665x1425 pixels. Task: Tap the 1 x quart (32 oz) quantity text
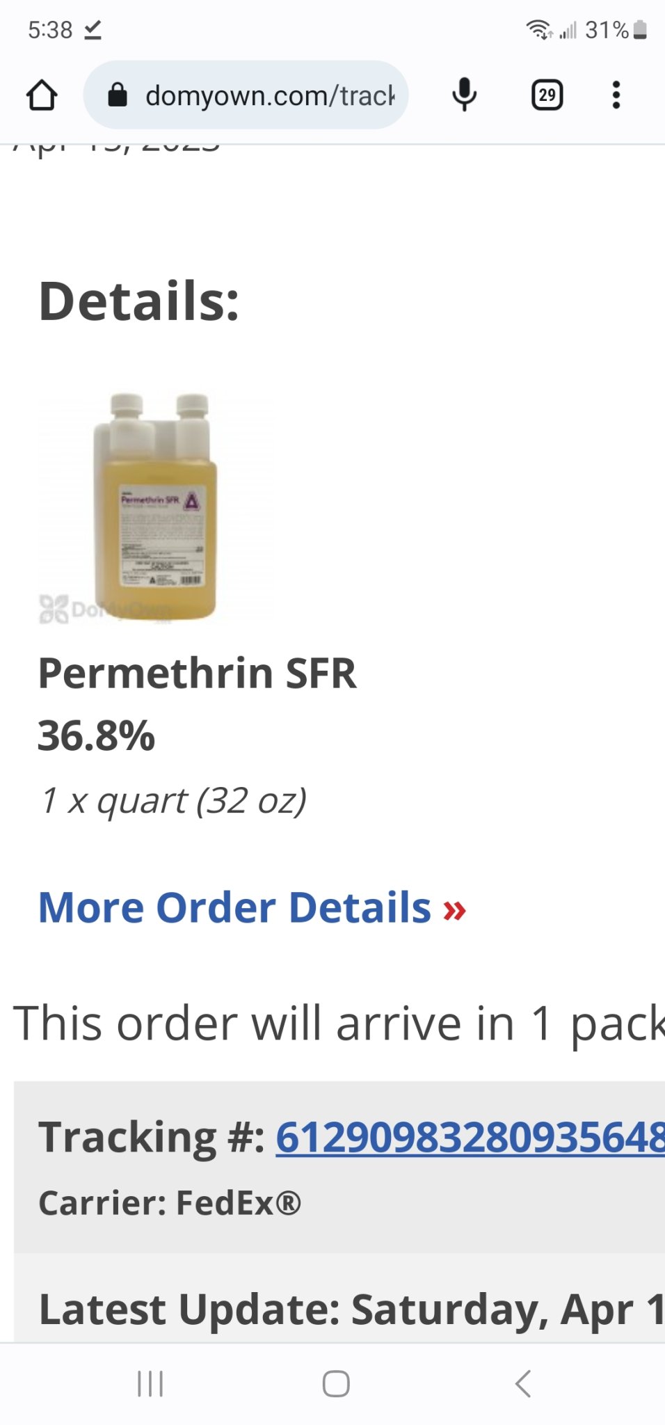(173, 800)
